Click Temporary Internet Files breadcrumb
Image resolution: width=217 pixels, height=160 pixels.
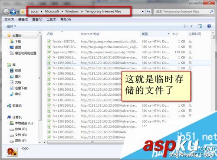[x=103, y=11]
